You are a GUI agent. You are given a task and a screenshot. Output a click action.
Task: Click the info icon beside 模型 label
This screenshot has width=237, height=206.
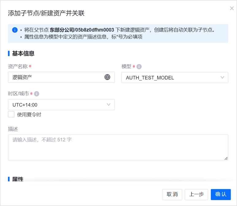tap(139, 67)
